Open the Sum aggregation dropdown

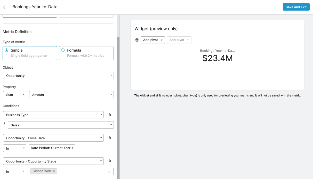point(15,95)
